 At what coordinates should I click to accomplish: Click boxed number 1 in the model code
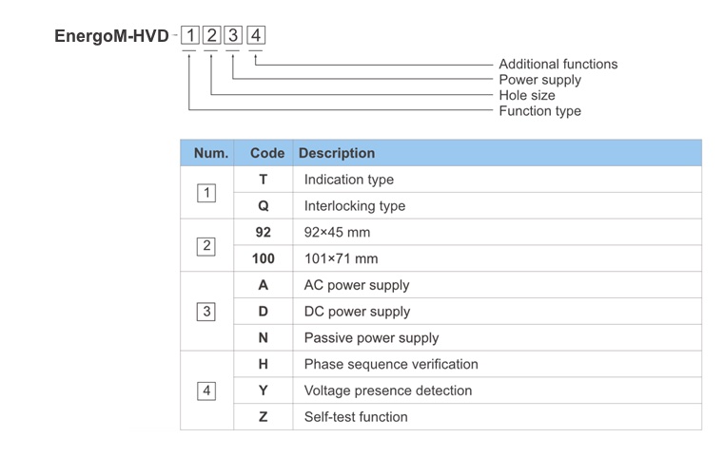(x=190, y=37)
